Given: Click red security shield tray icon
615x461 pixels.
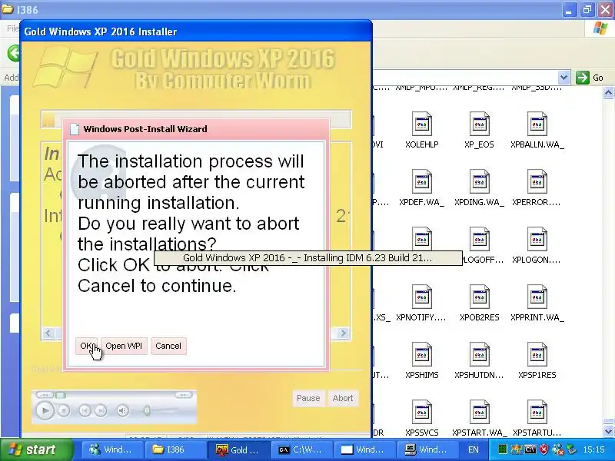Looking at the screenshot, I should [x=544, y=449].
